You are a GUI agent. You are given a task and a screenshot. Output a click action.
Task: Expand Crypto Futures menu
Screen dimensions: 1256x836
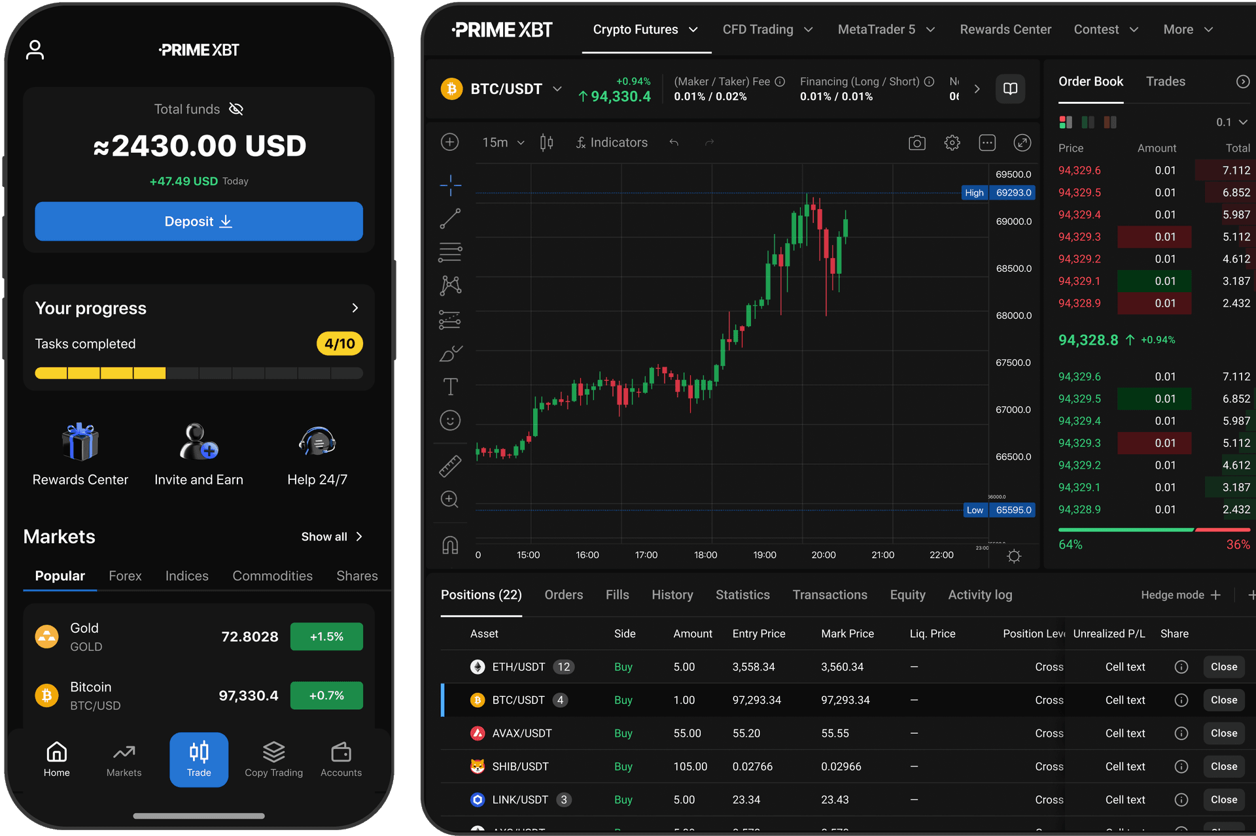tap(646, 29)
